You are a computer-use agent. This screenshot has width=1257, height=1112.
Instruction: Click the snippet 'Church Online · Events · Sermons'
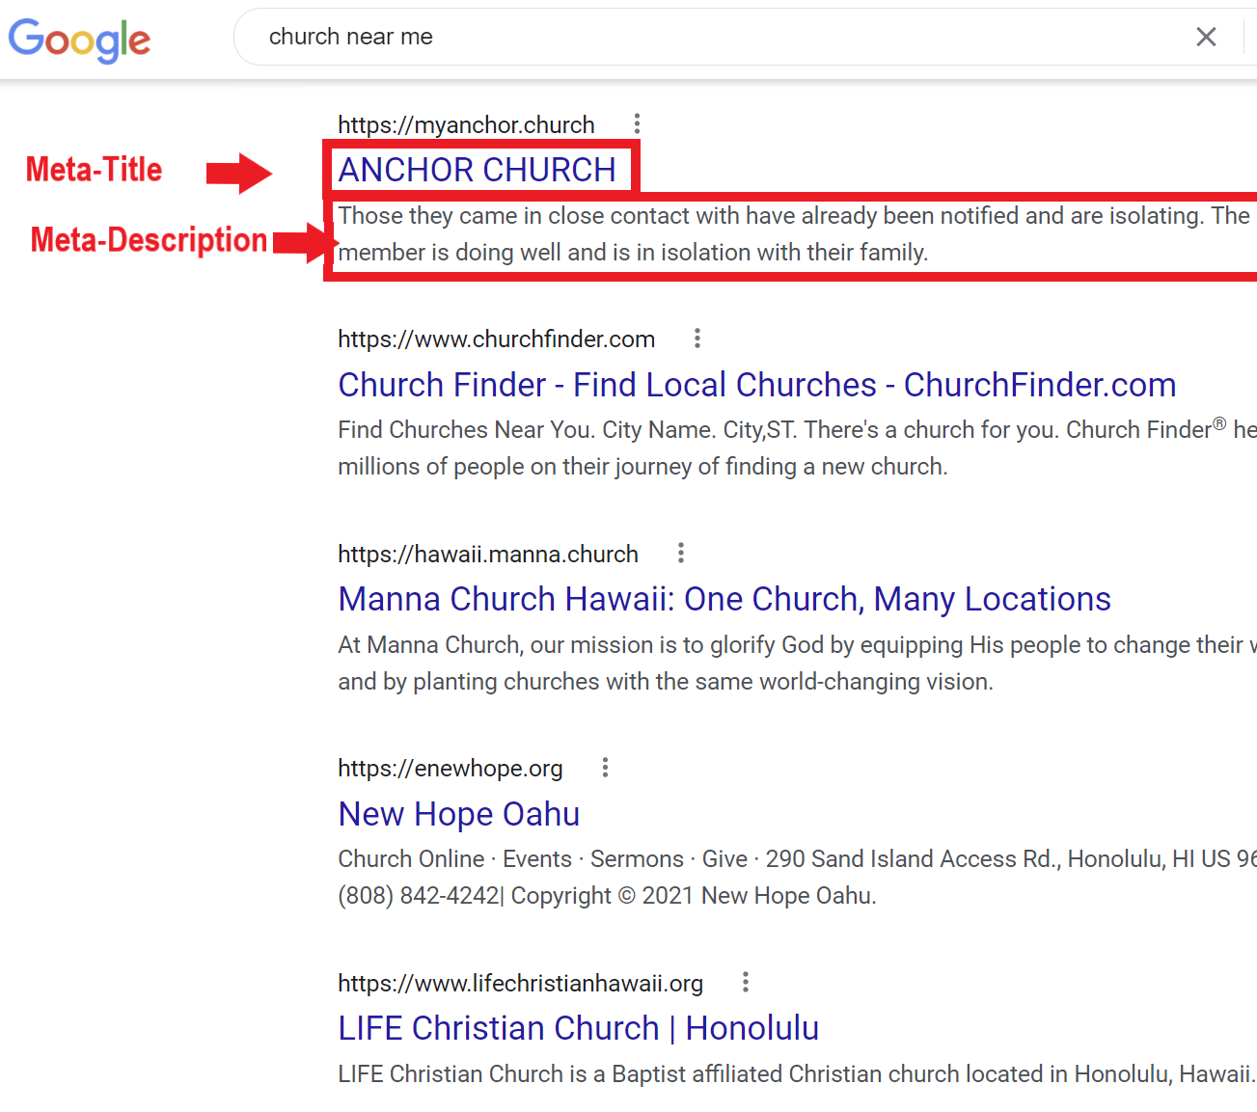[797, 877]
